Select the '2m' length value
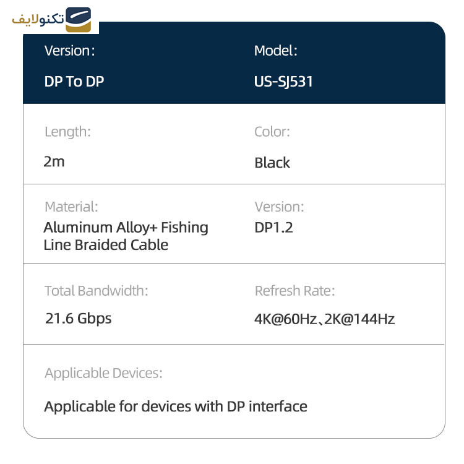 coord(54,162)
